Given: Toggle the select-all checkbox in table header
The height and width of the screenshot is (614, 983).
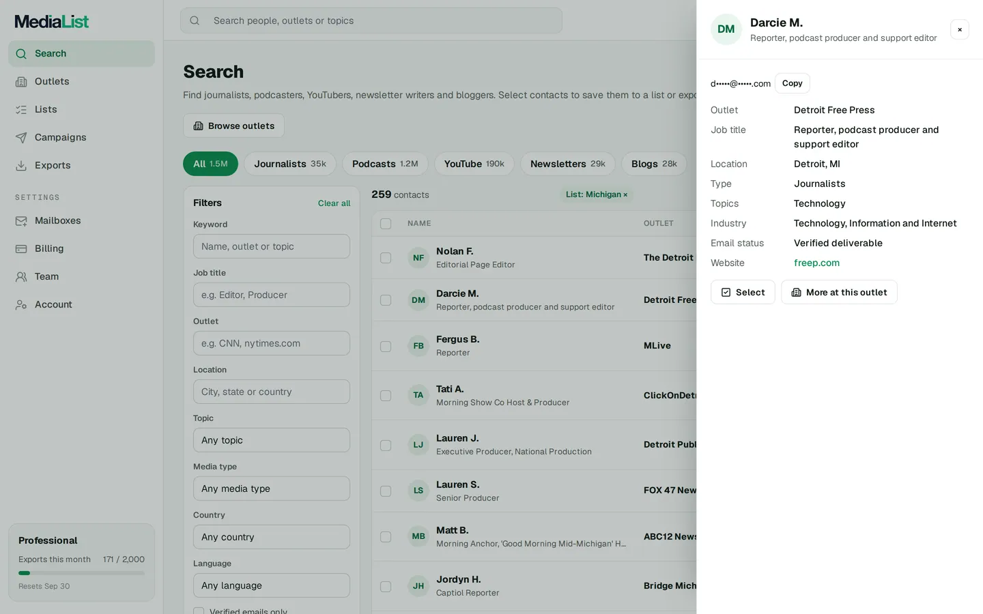Looking at the screenshot, I should [x=386, y=224].
